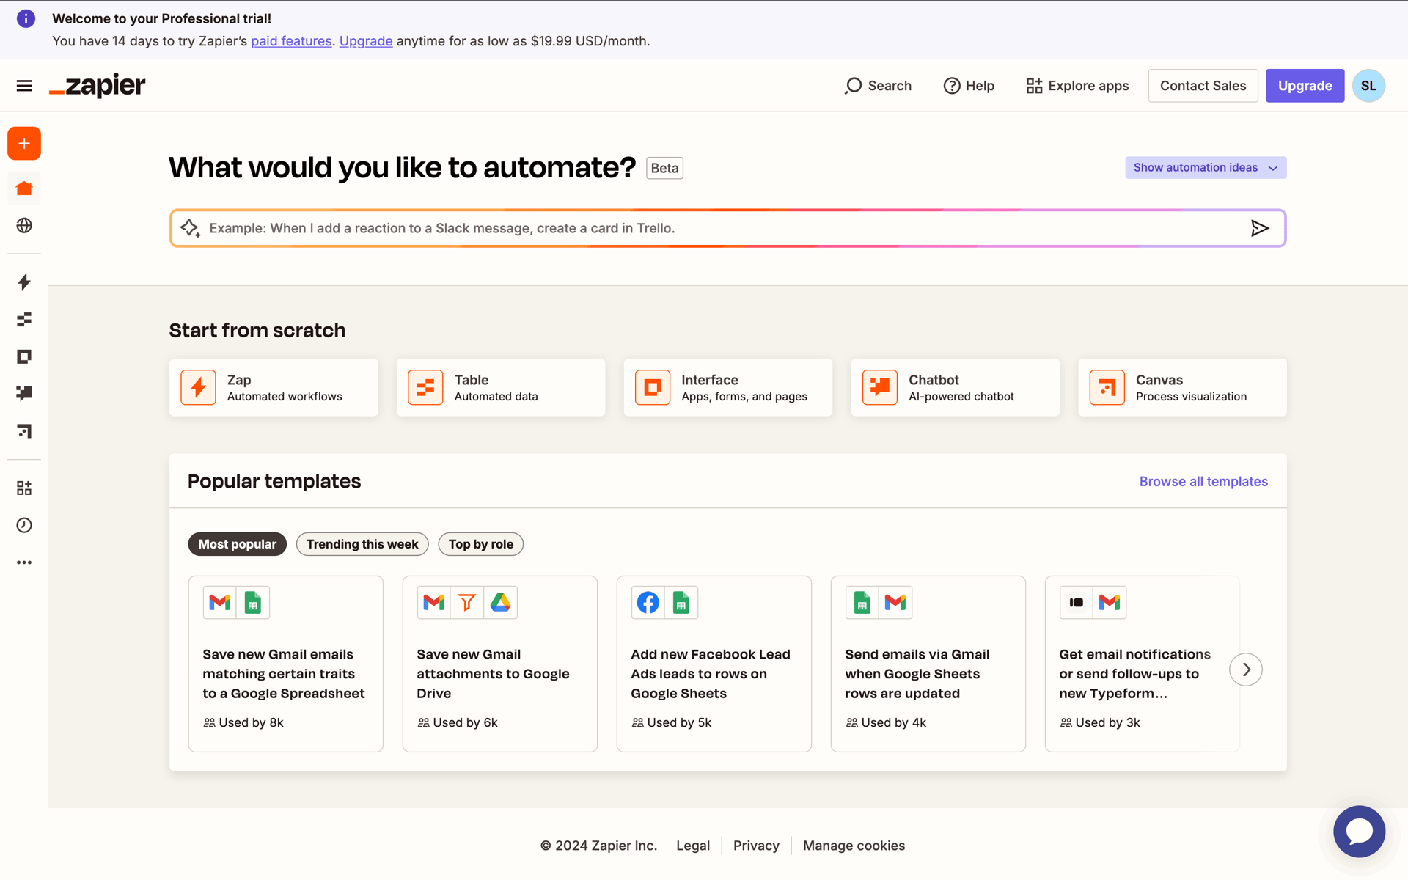Click the info icon in trial banner
Screen dimensions: 1408x880
click(x=26, y=18)
